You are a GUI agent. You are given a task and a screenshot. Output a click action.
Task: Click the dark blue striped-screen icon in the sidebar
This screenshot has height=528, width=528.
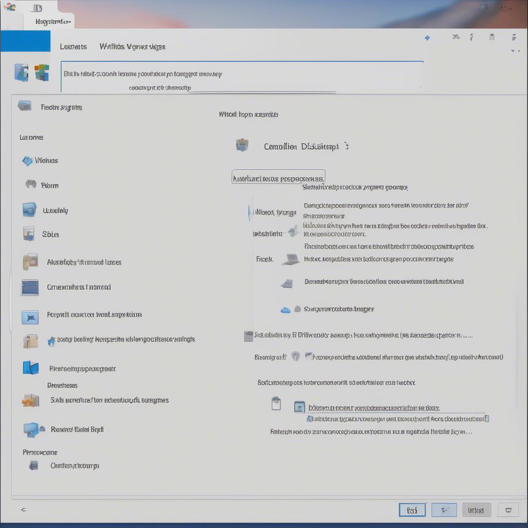(x=29, y=288)
